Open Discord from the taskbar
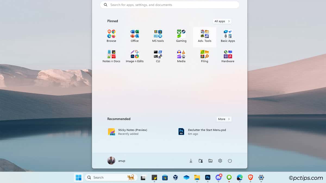 tap(219, 177)
